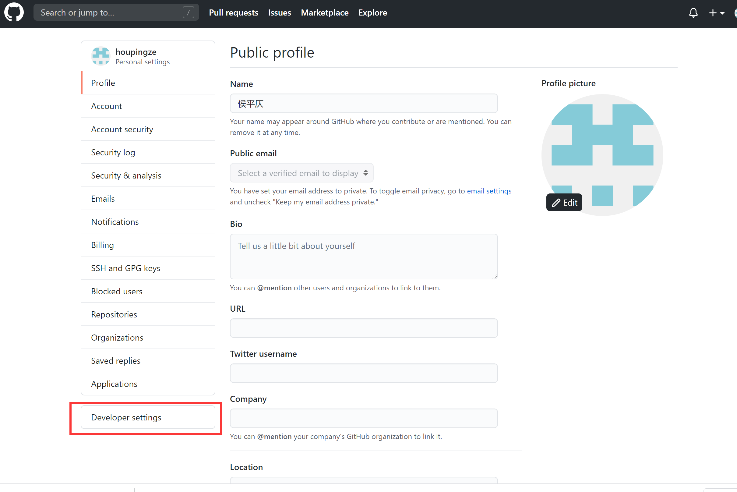Click the GitHub Octocat logo
Image resolution: width=737 pixels, height=492 pixels.
pos(14,12)
